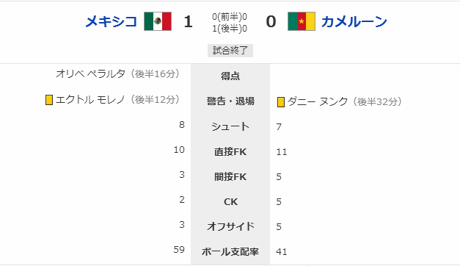Screen dimensions: 460x266
Task: Click the 間接FK row label
Action: (230, 177)
